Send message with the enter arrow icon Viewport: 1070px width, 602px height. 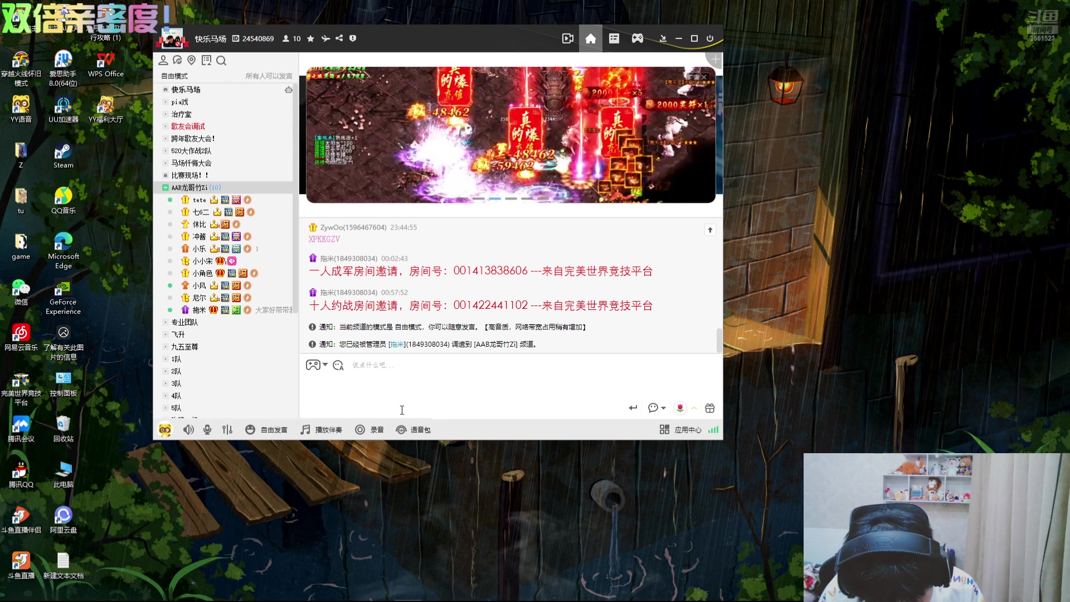click(633, 408)
